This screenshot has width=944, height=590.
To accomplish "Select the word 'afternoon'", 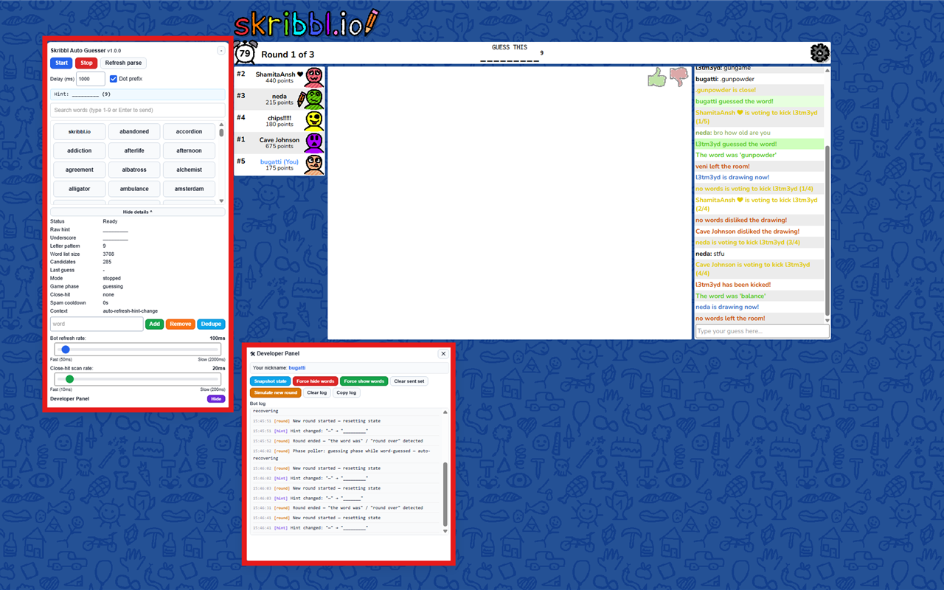I will coord(189,150).
